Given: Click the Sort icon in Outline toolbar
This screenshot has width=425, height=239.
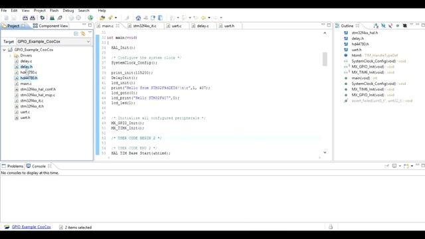Looking at the screenshot, I should (376, 26).
